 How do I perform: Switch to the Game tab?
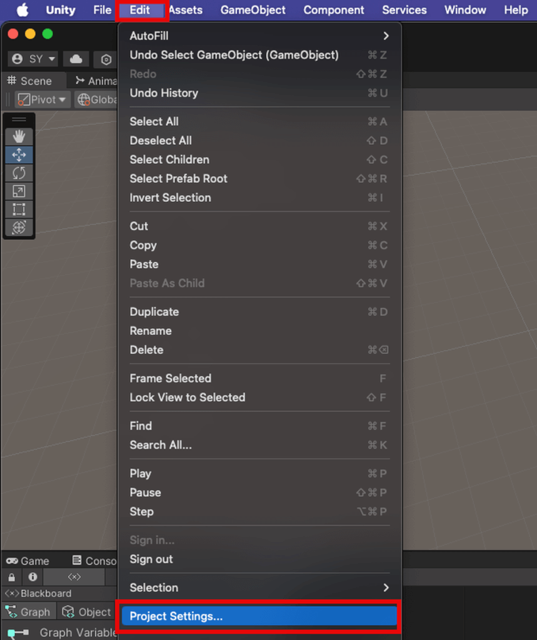(28, 561)
